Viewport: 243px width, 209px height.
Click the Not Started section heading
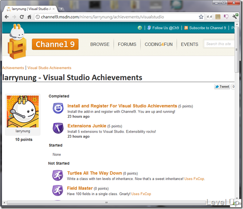pos(59,163)
